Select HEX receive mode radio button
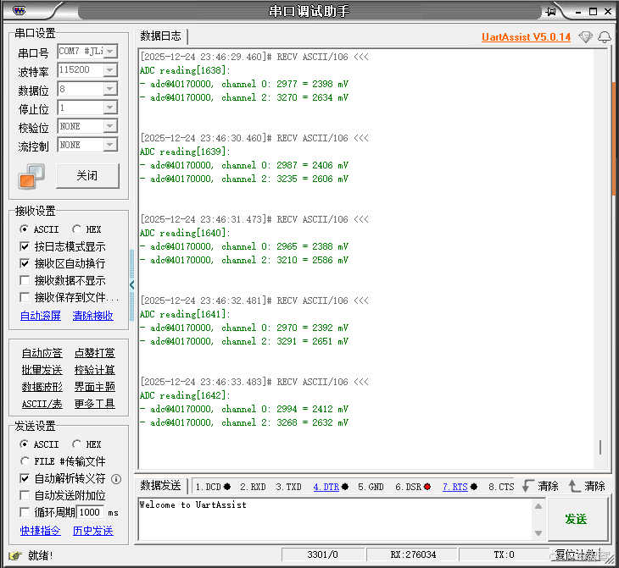619x568 pixels. (x=76, y=229)
